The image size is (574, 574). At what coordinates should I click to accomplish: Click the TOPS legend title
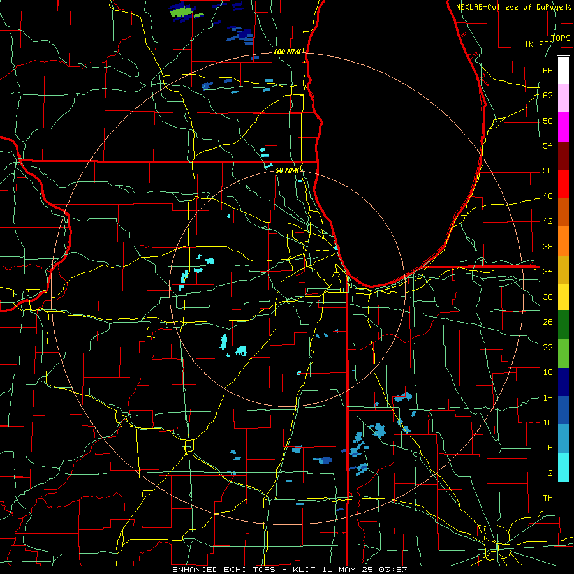[561, 38]
